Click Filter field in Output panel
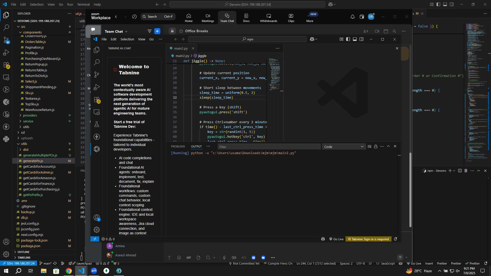 point(269,147)
